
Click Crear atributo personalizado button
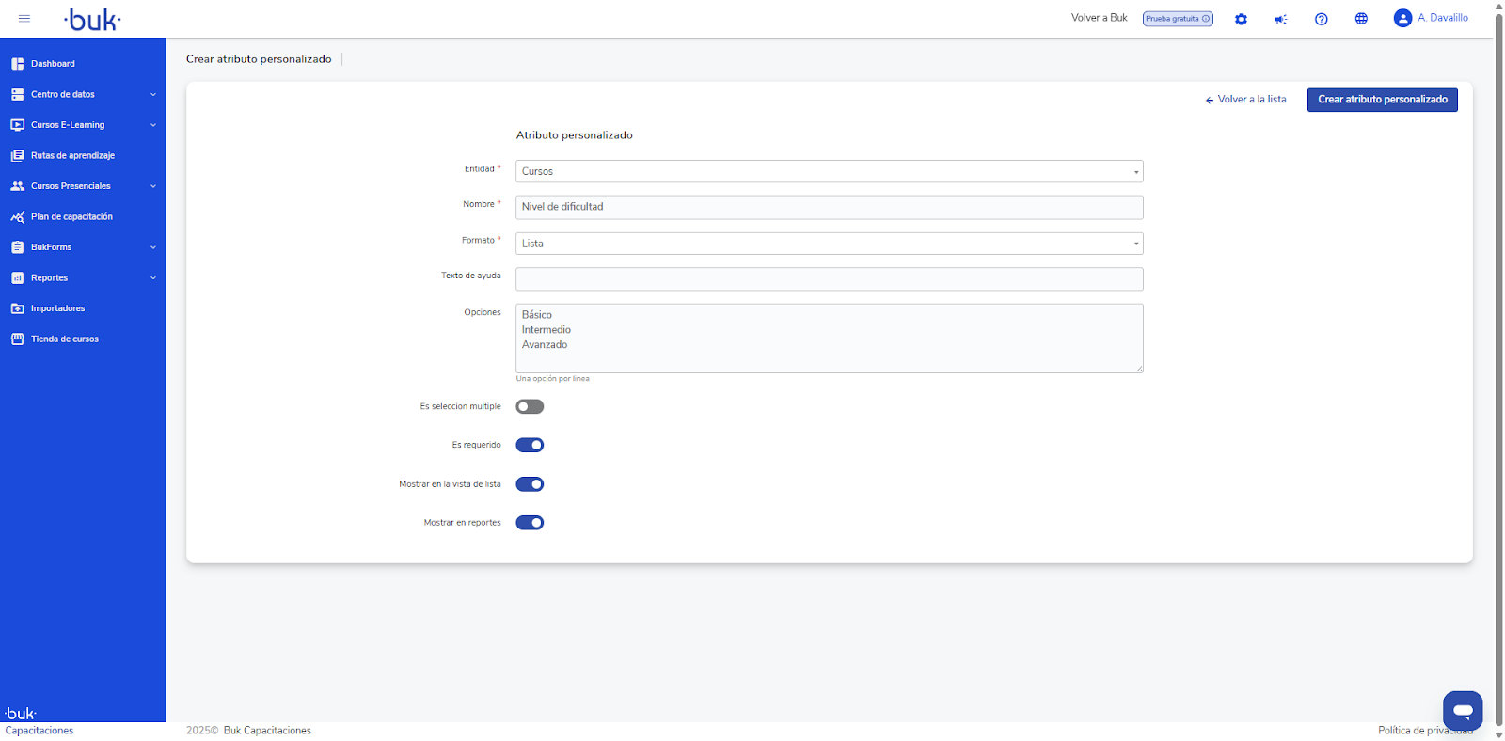pos(1382,100)
